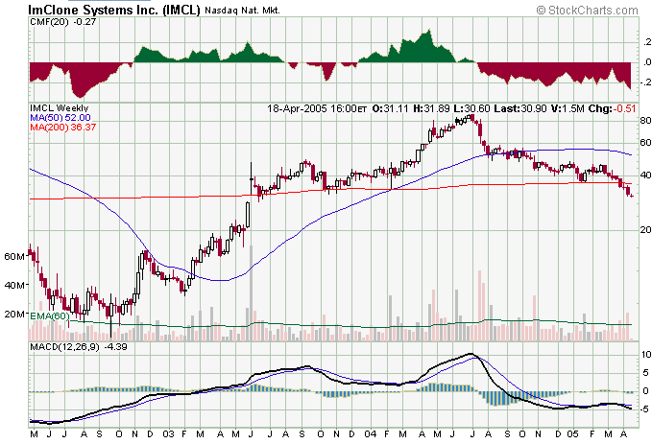Click the '40M' volume axis label

14,286
